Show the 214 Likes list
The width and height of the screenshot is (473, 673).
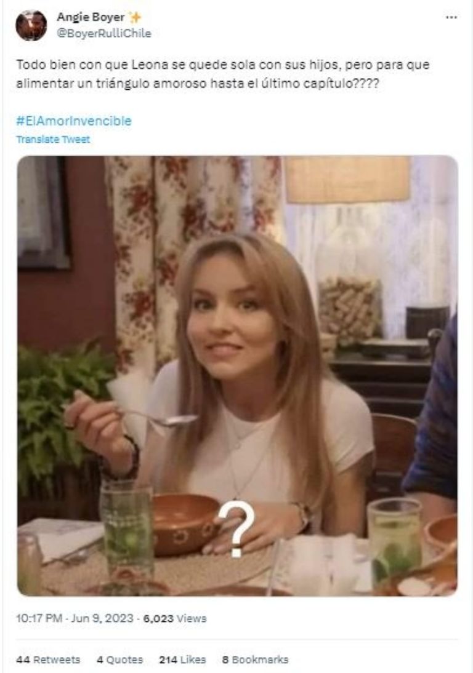182,659
